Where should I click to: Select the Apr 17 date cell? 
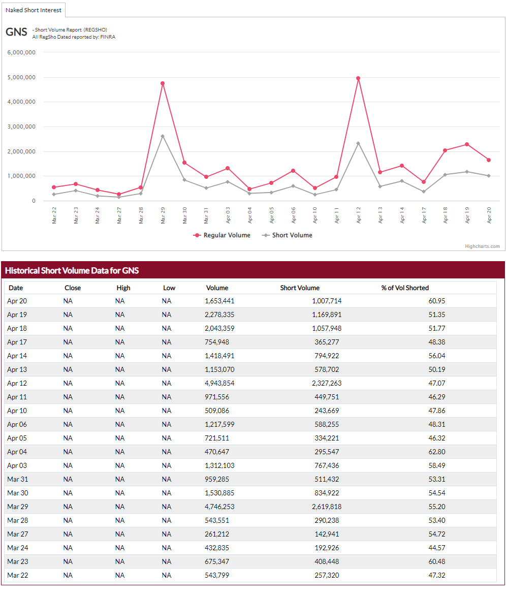[17, 342]
